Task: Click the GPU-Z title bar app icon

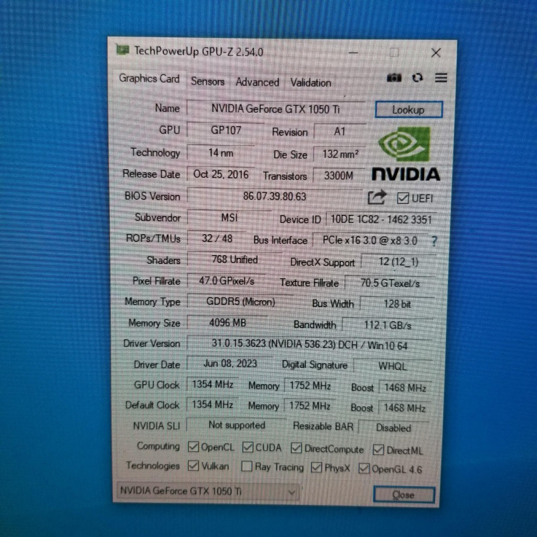Action: tap(123, 50)
